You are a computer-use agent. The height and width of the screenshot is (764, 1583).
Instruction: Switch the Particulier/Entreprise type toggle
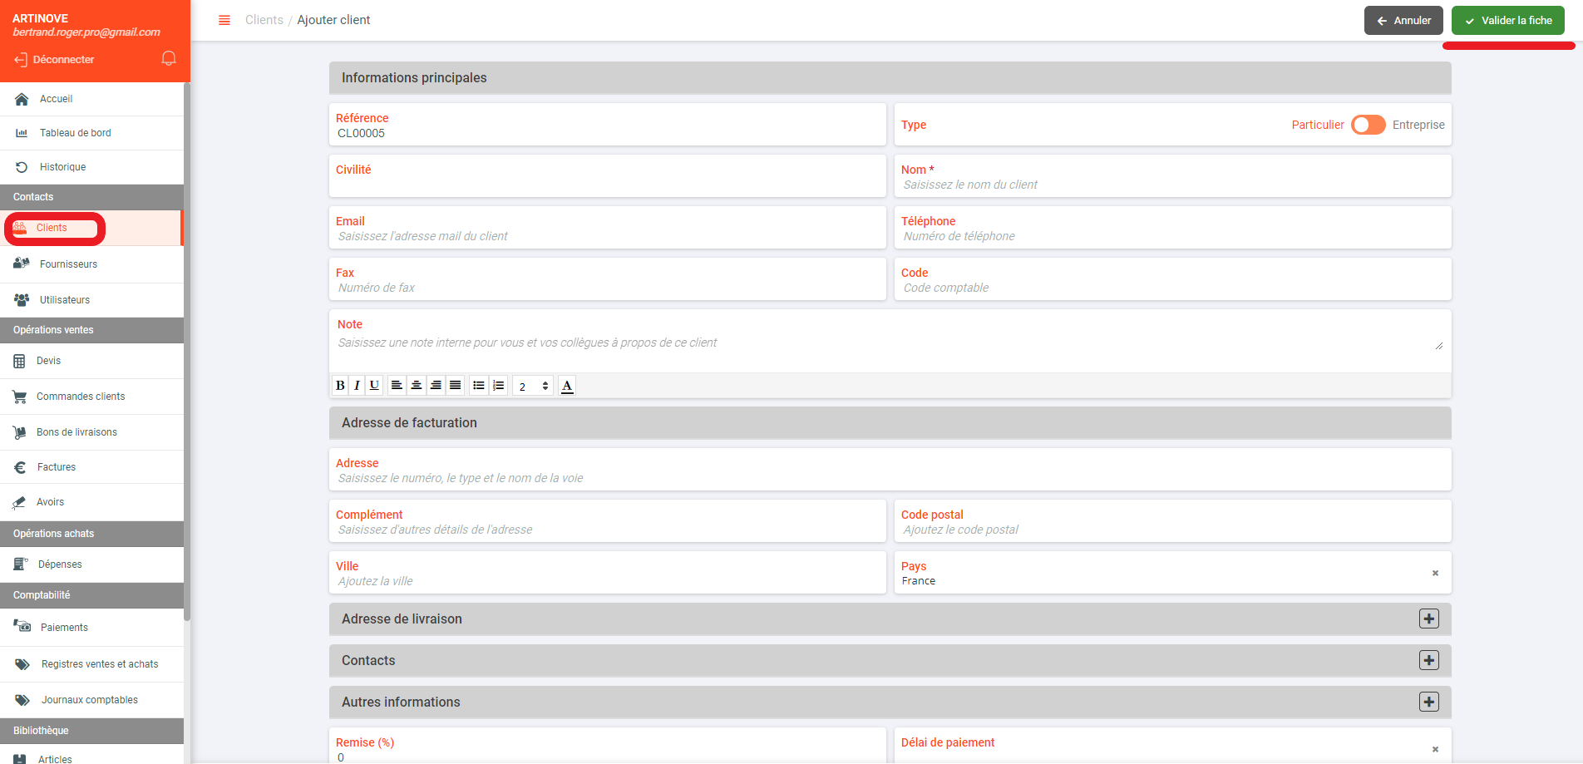(x=1368, y=125)
